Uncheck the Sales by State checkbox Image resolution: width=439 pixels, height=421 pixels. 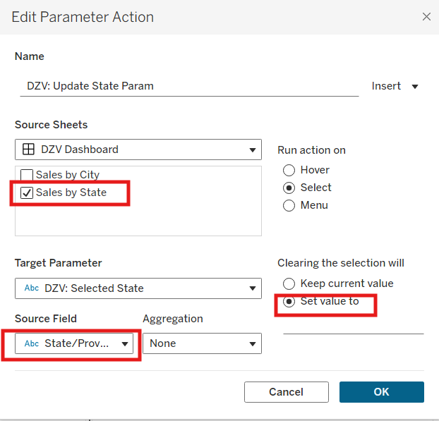[27, 193]
